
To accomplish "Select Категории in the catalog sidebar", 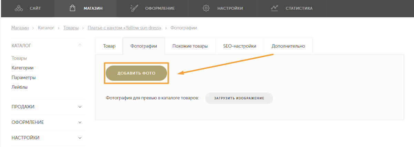I will (22, 68).
